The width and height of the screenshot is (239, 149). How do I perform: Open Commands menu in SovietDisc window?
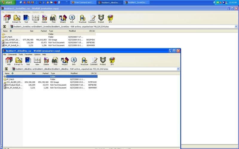pyautogui.click(x=10, y=12)
